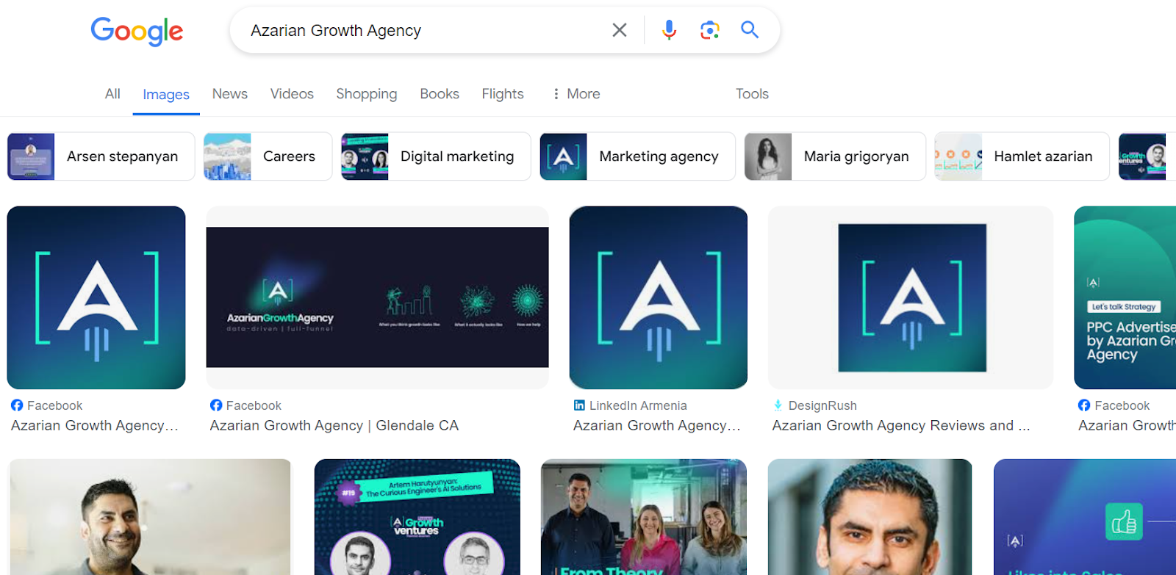Click Azarian Growth Agency Reviews title
Viewport: 1176px width, 575px height.
point(901,426)
